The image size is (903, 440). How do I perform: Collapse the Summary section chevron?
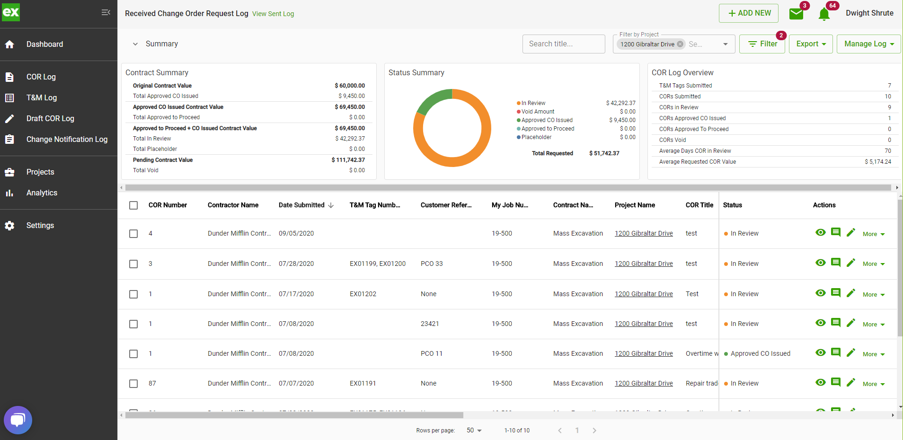pos(136,44)
